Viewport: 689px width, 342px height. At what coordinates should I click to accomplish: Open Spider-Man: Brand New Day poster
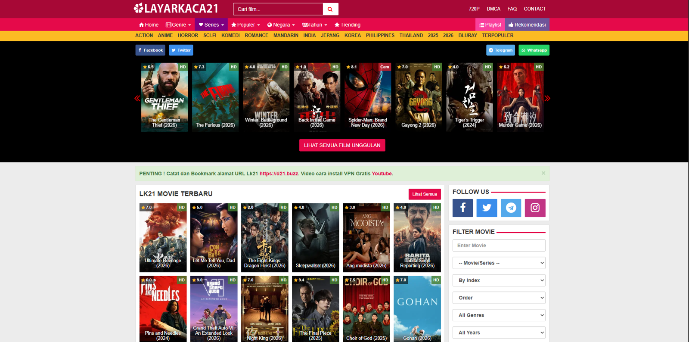tap(368, 97)
